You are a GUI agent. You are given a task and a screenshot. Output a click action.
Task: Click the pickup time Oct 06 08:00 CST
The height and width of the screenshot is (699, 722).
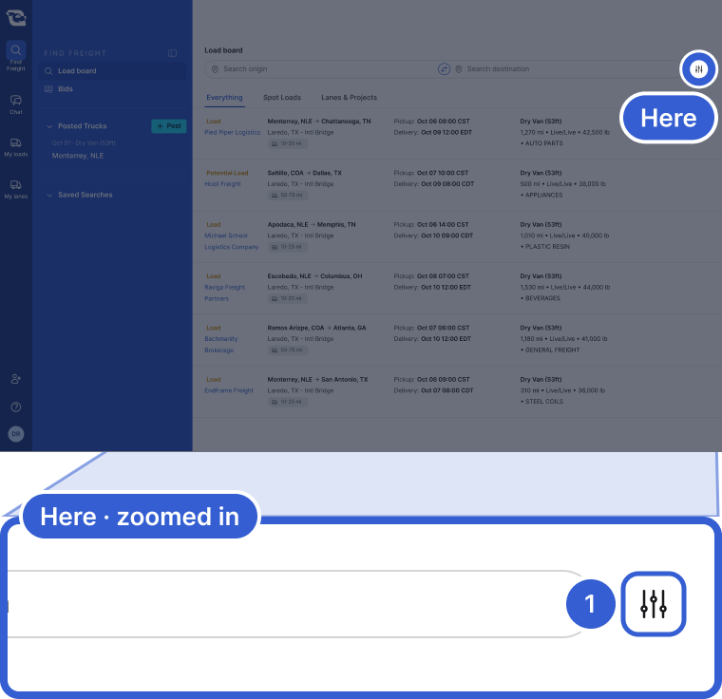[443, 122]
